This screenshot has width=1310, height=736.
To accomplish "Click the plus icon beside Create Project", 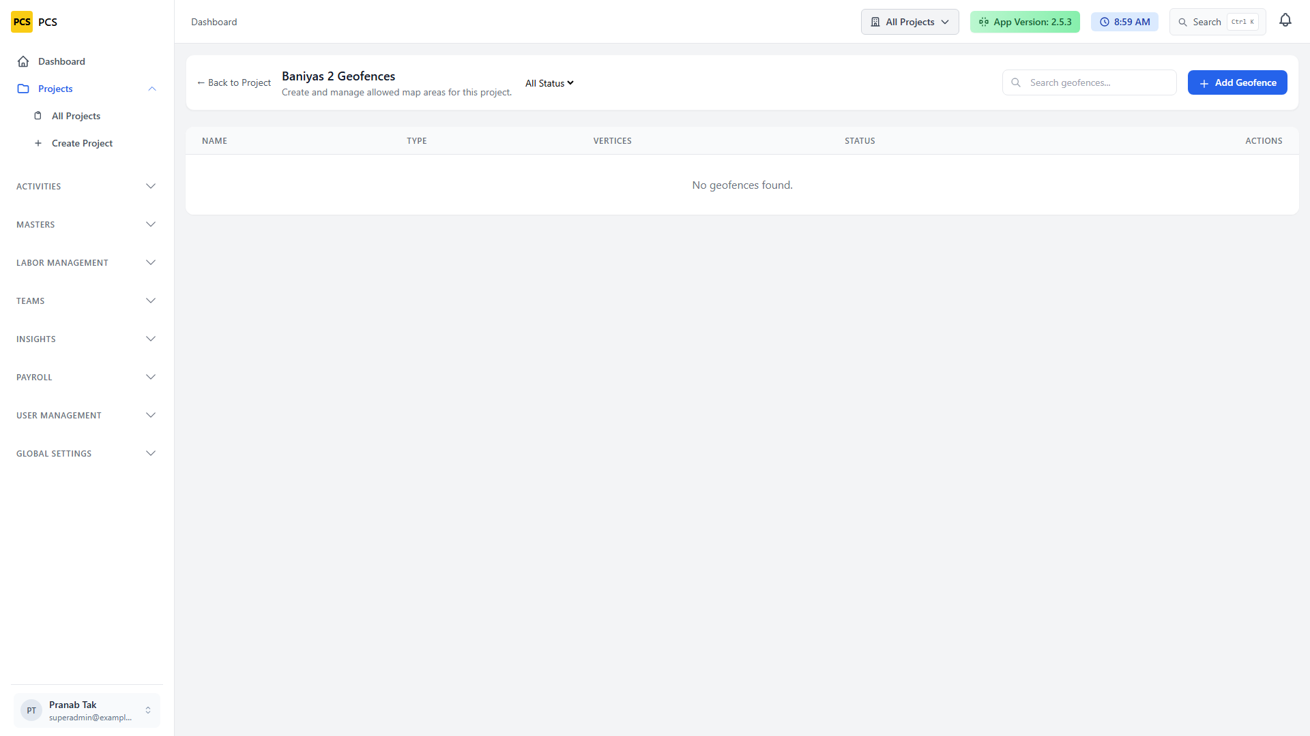I will pyautogui.click(x=38, y=143).
